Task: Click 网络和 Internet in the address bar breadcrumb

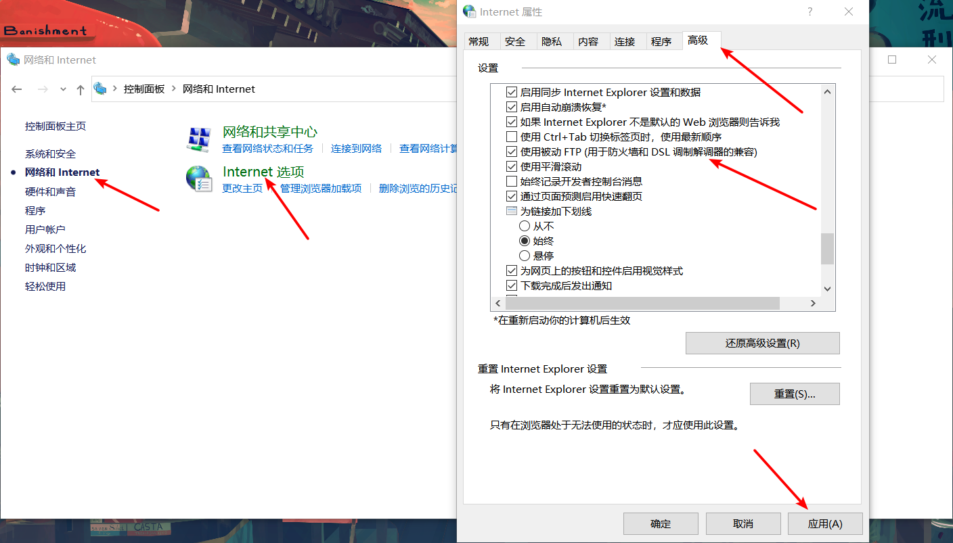Action: pyautogui.click(x=219, y=89)
